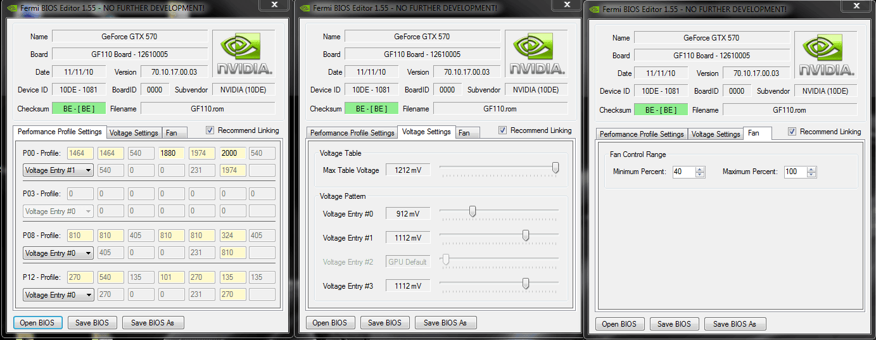Click the up arrow of the Minimum Percent spinner
Screen dimensions: 876x340
click(699, 169)
